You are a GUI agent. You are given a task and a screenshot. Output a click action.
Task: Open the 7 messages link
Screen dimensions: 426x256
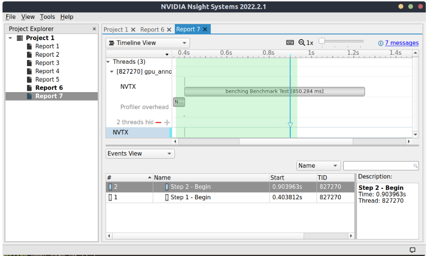(x=401, y=43)
